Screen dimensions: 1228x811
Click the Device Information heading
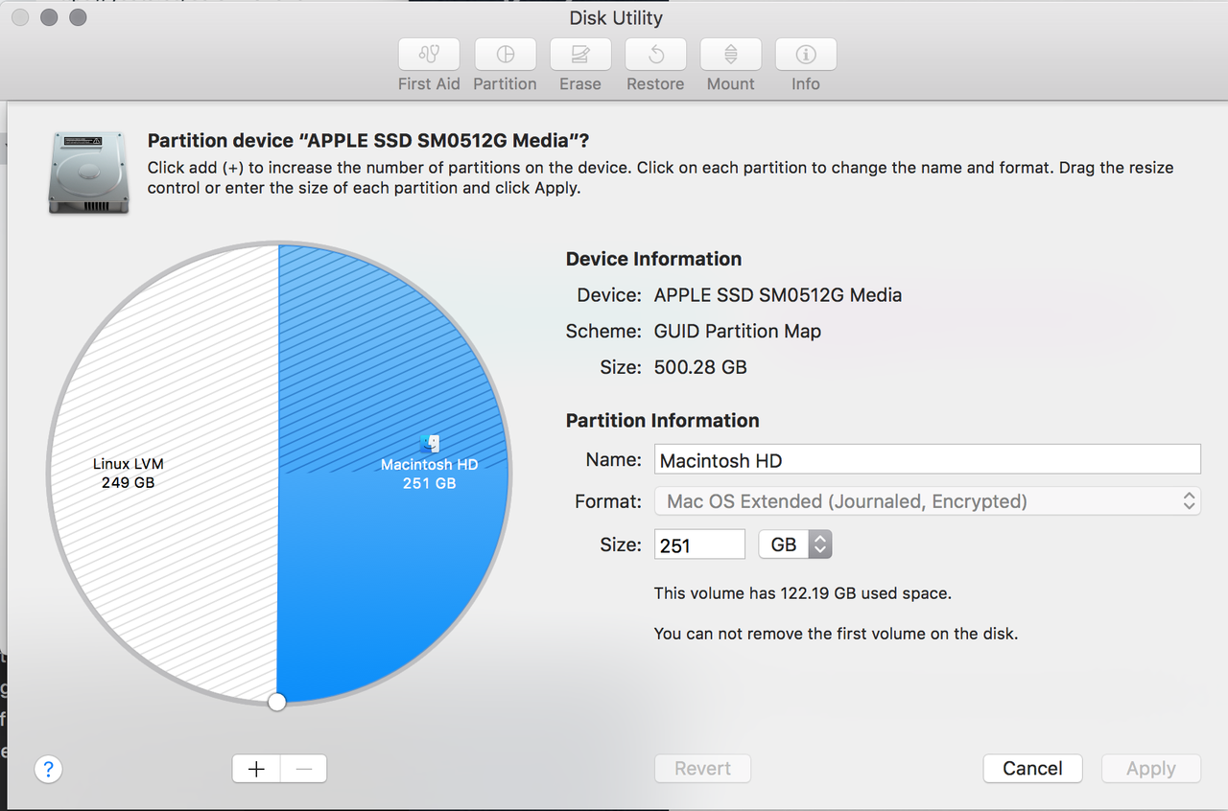[x=653, y=259]
